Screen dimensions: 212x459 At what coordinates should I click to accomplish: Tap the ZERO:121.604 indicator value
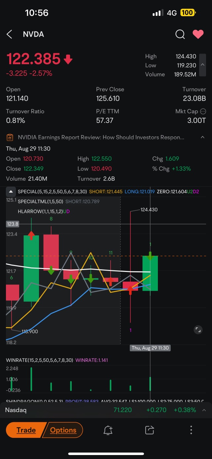coord(172,191)
